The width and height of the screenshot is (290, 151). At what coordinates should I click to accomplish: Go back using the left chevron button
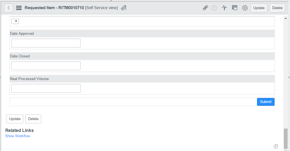9,8
